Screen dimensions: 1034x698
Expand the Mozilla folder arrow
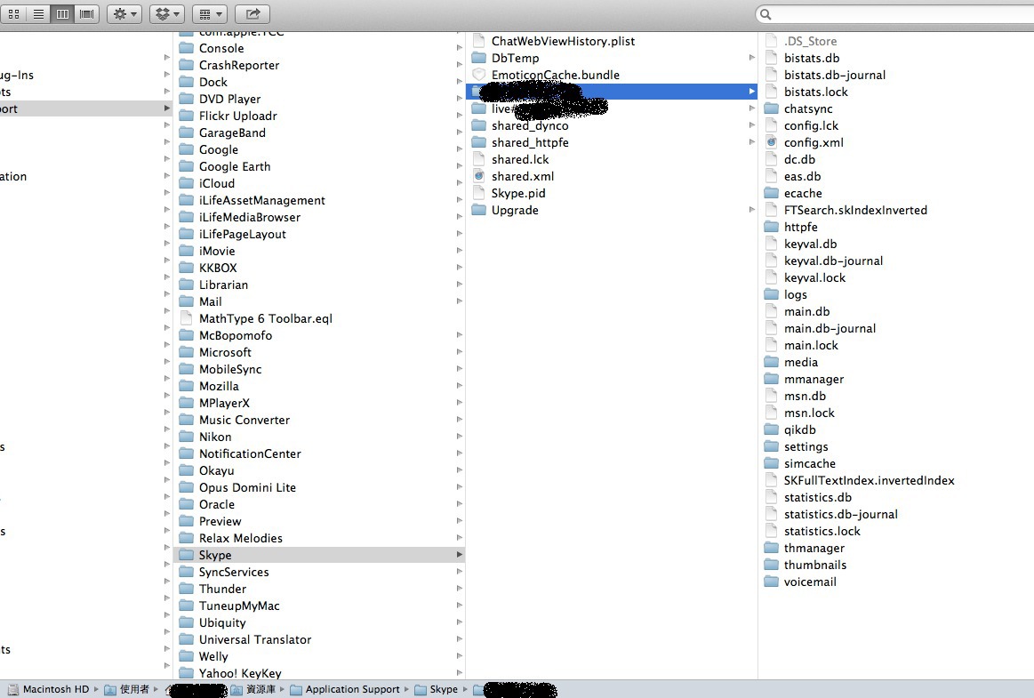point(459,386)
